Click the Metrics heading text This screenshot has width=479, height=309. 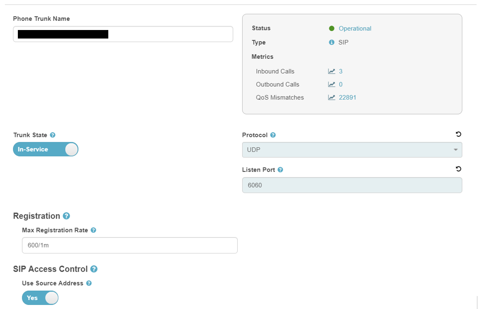coord(262,57)
